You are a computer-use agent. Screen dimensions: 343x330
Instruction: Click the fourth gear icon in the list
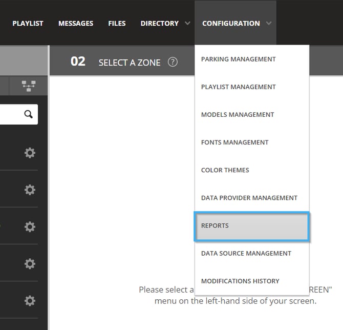point(30,263)
